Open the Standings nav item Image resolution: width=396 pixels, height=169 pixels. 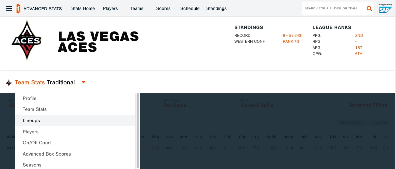pyautogui.click(x=216, y=8)
